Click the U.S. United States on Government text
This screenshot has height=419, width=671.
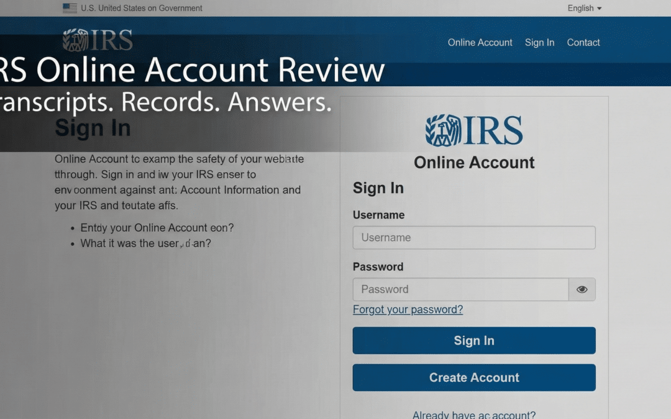141,8
